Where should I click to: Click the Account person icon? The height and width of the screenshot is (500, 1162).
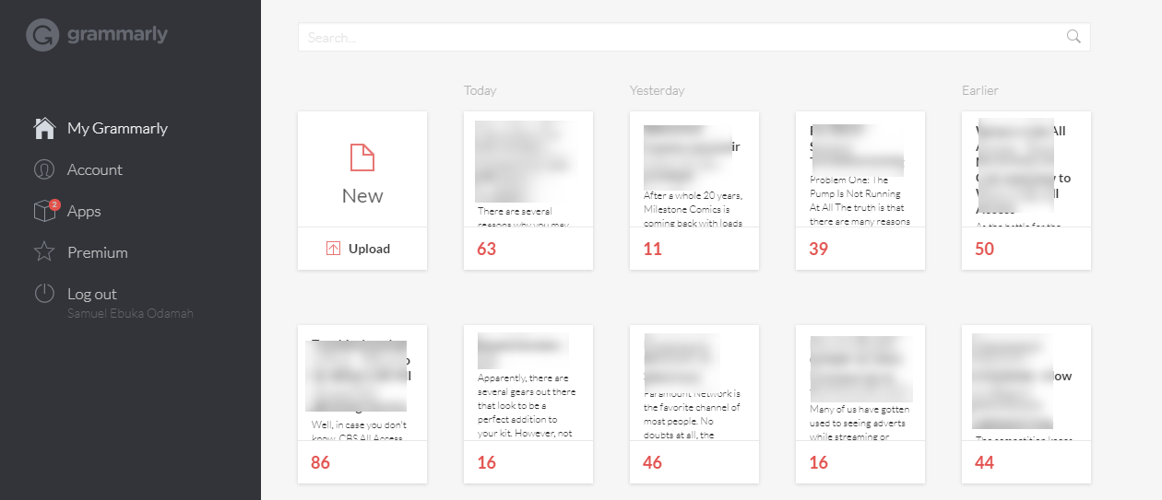pos(44,169)
